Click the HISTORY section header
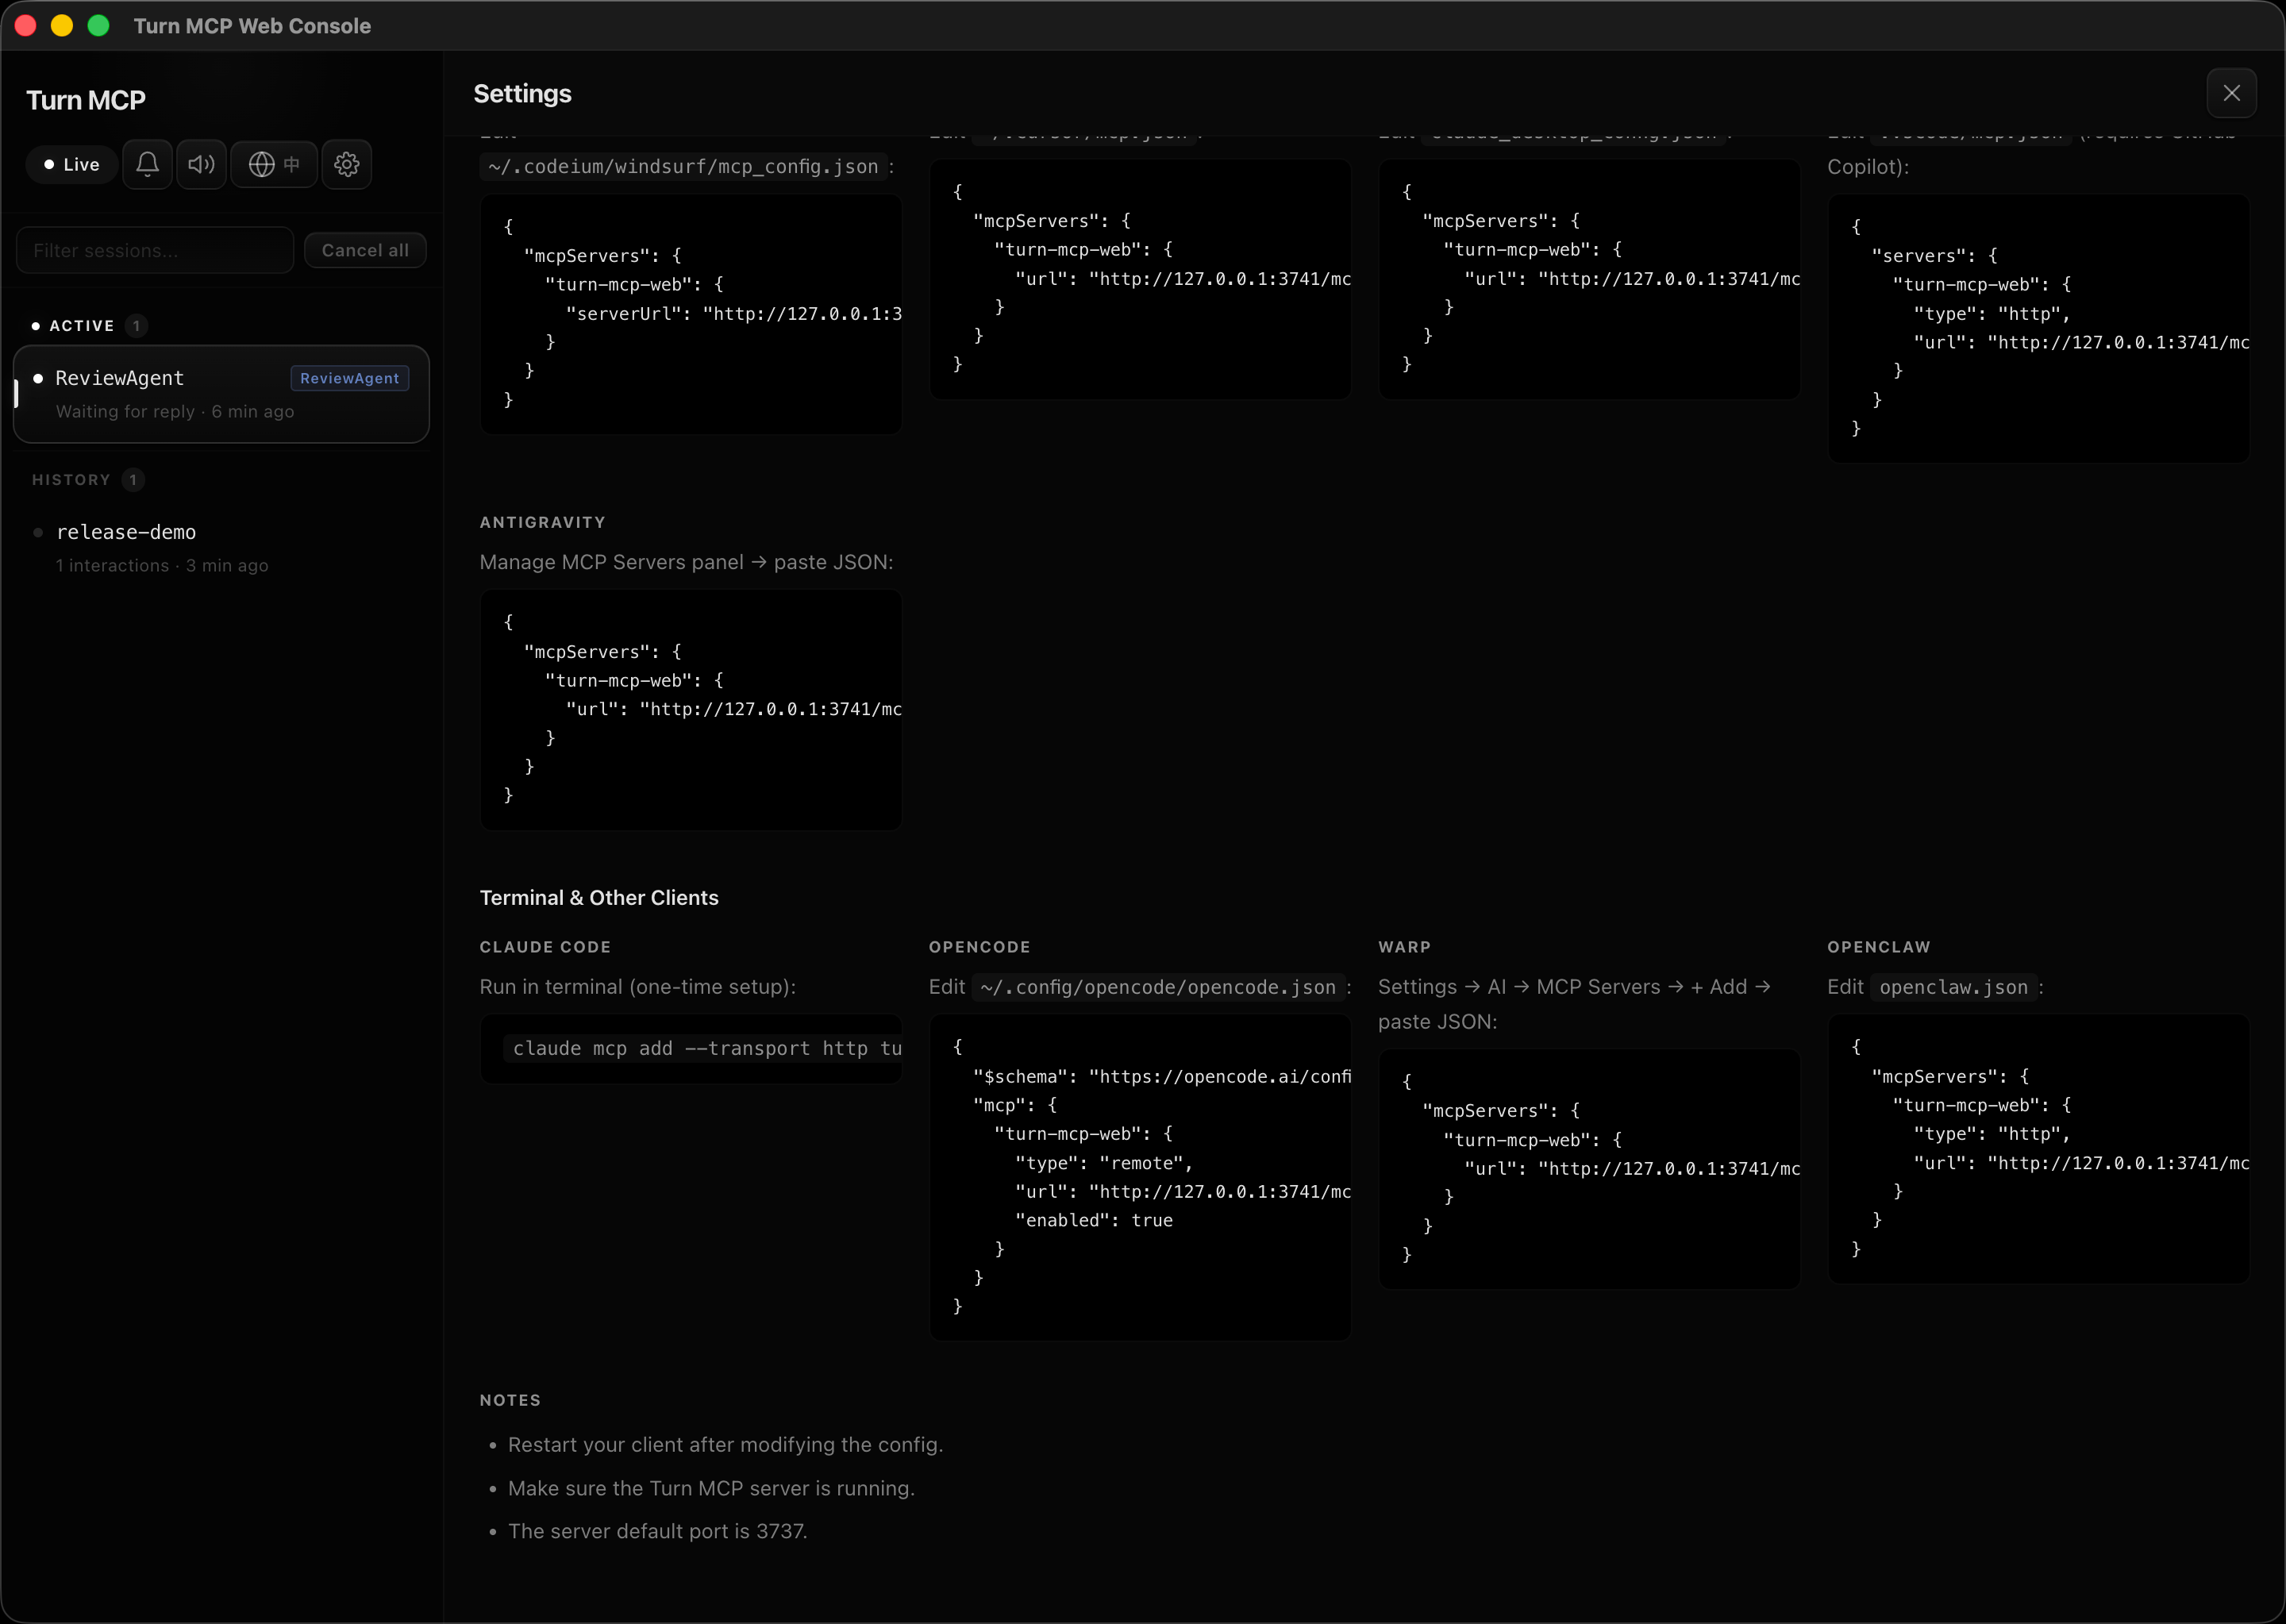Screen dimensions: 2286x1624 (71, 480)
